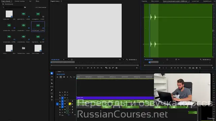This screenshot has width=216, height=121.
Task: Toggle the yellow solo button on audio track
Action: tap(70, 104)
